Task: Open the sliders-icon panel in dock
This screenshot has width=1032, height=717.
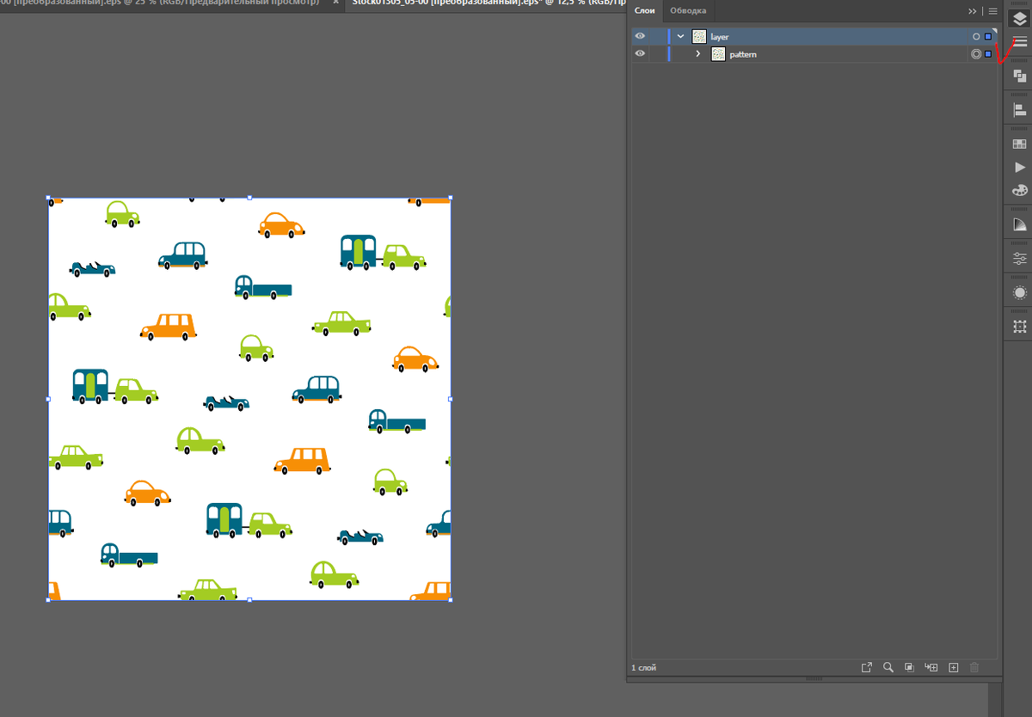Action: 1020,258
